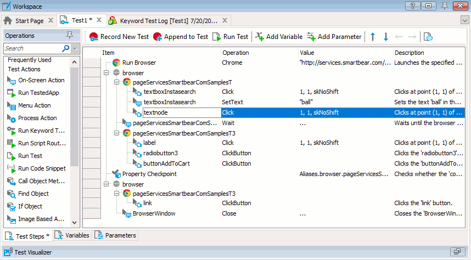Select the Run Code Snippet operation
Image resolution: width=471 pixels, height=260 pixels.
[42, 168]
